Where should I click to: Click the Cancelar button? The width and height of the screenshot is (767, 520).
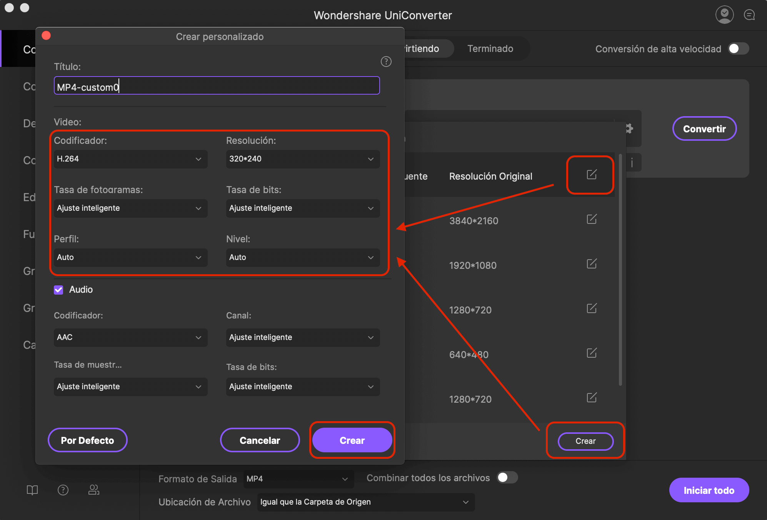(x=260, y=440)
